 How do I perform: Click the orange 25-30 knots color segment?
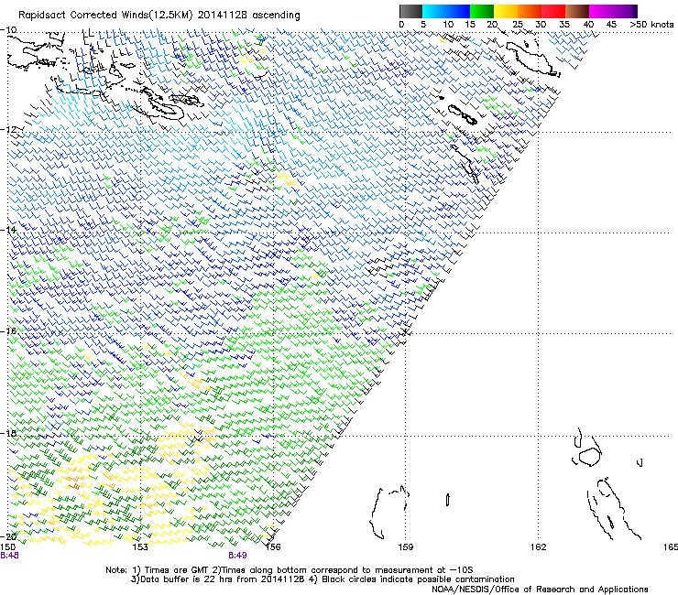(x=530, y=11)
